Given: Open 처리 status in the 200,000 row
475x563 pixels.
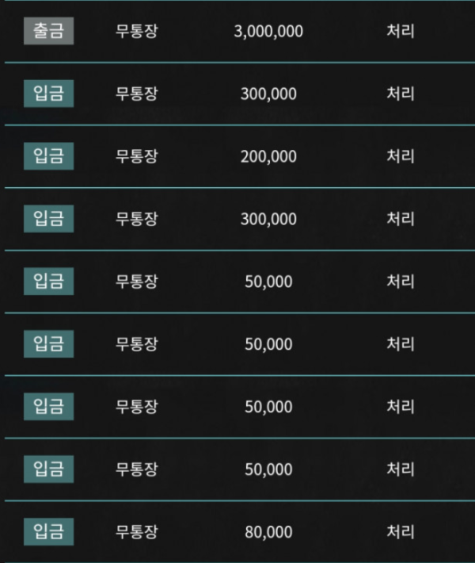Looking at the screenshot, I should pyautogui.click(x=400, y=156).
